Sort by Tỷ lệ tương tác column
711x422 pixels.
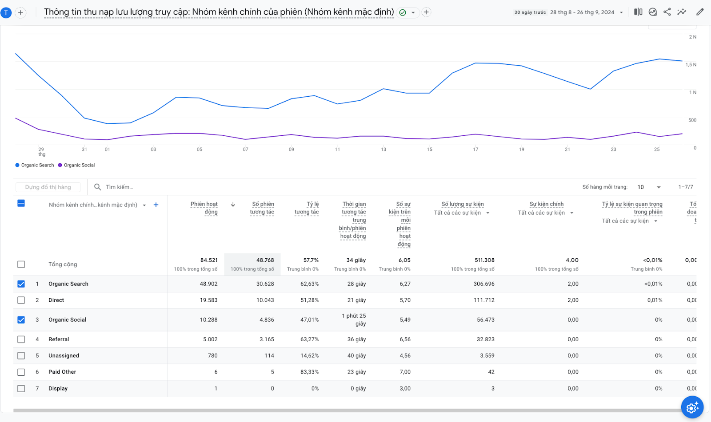coord(307,208)
